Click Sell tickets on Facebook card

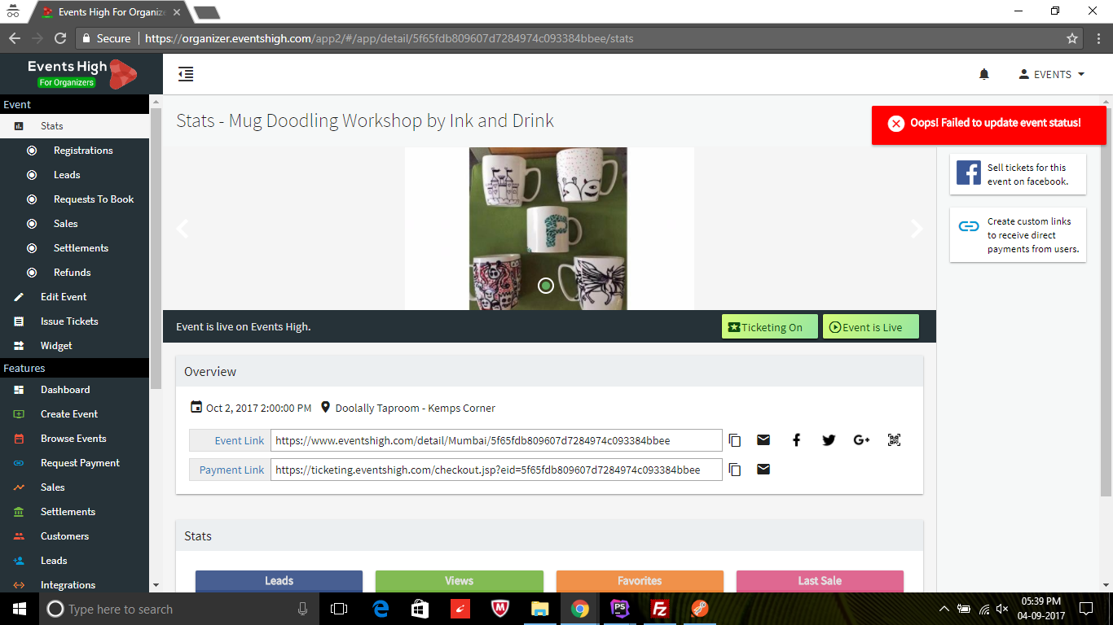(x=1018, y=174)
